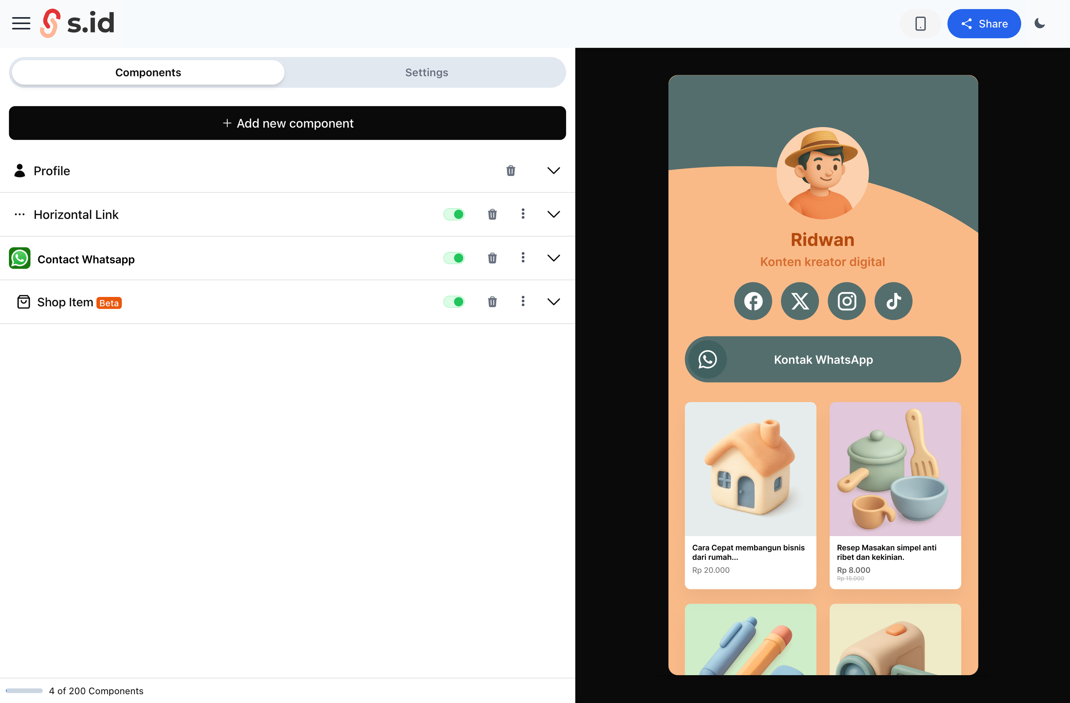Delete the Horizontal Link component

click(x=492, y=214)
